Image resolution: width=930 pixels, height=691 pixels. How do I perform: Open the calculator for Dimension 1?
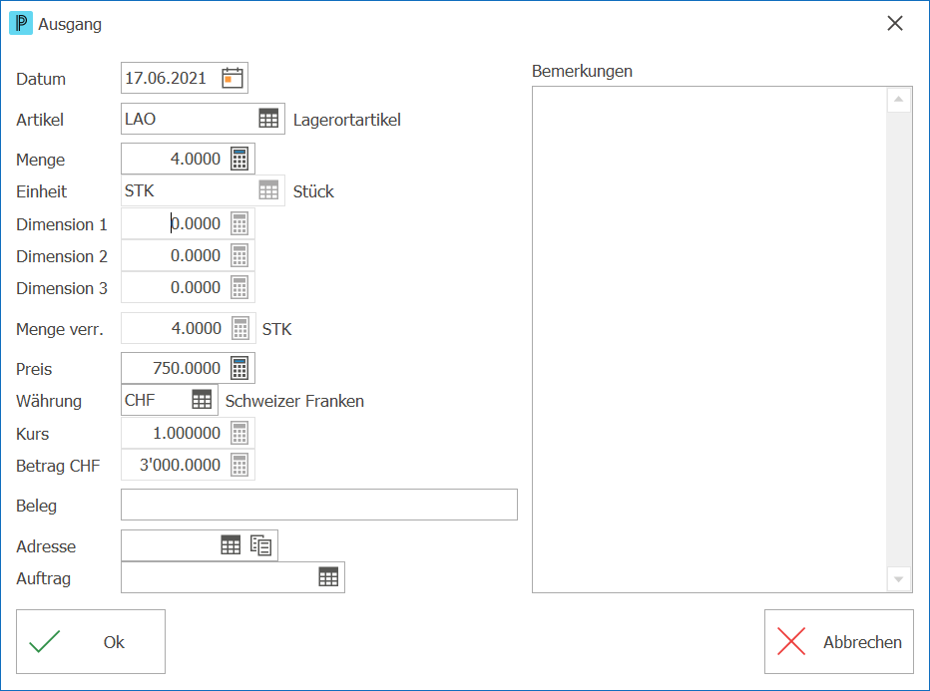(x=239, y=224)
